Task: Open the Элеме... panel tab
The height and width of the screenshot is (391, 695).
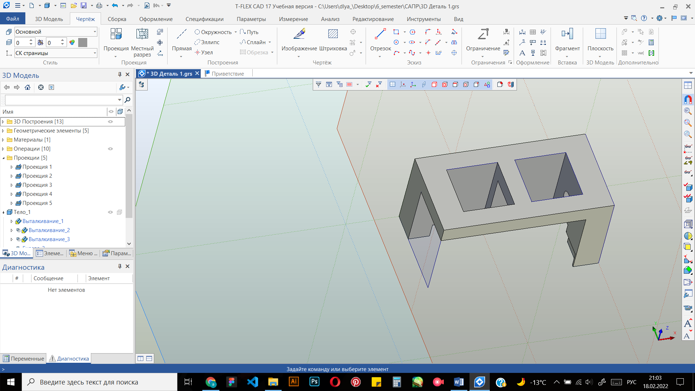Action: [50, 253]
